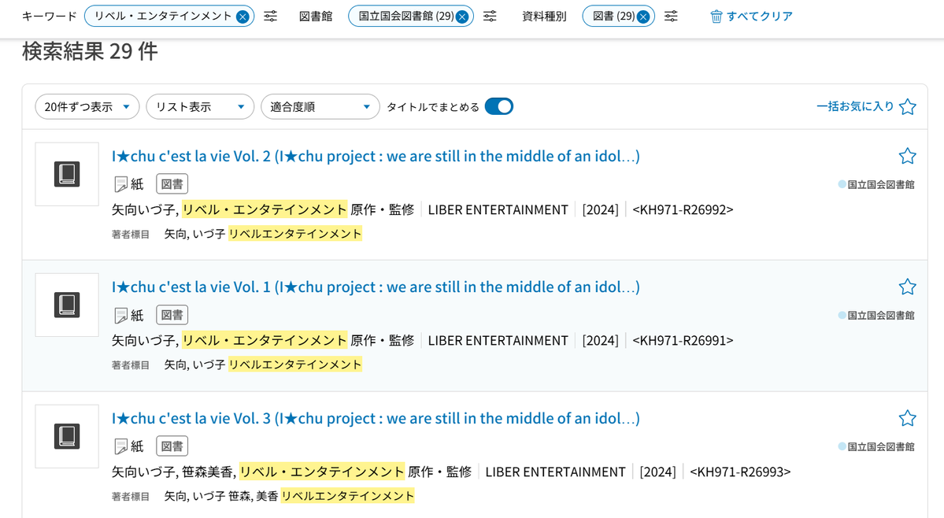Click LIBER ENTERTAINMENT publisher on Vol. 3 row
The height and width of the screenshot is (518, 944).
(556, 472)
